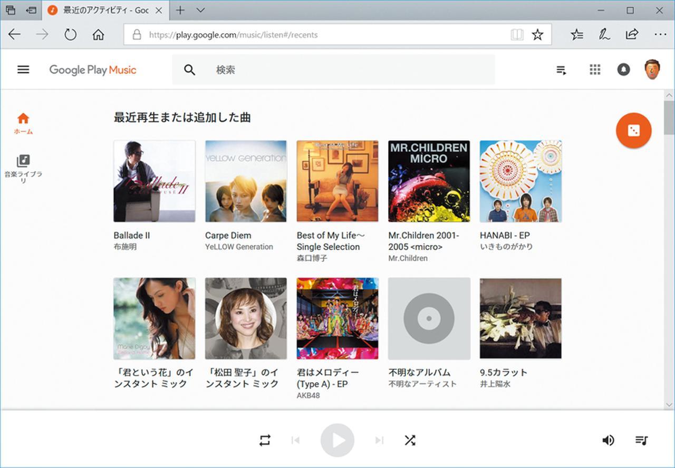Open the 不明なアルバム placeholder cover
675x468 pixels.
429,318
